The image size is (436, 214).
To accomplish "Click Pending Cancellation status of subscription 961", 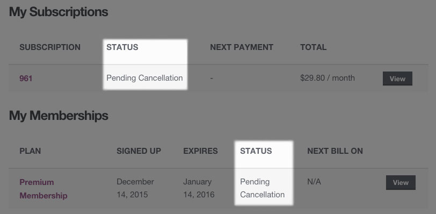I will 144,78.
